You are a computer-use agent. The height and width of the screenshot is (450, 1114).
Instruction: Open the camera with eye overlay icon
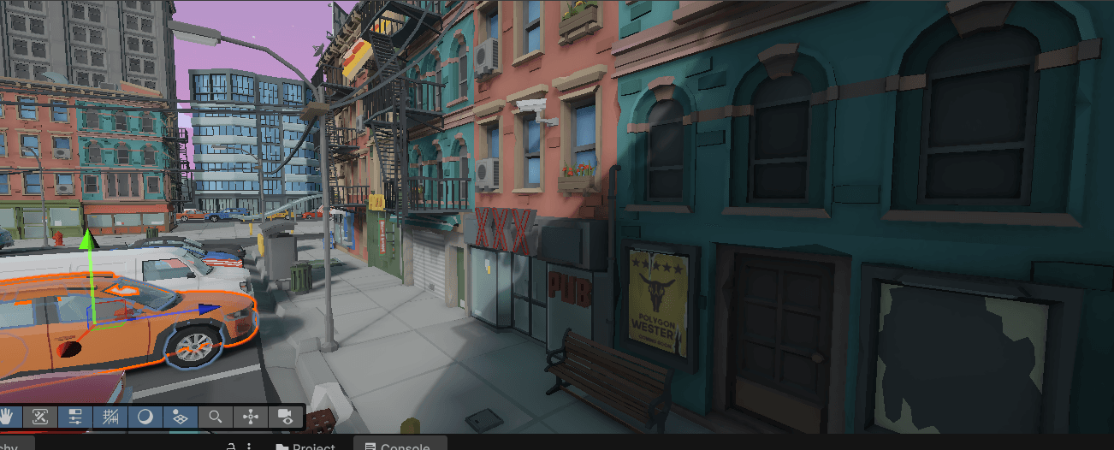pyautogui.click(x=286, y=417)
